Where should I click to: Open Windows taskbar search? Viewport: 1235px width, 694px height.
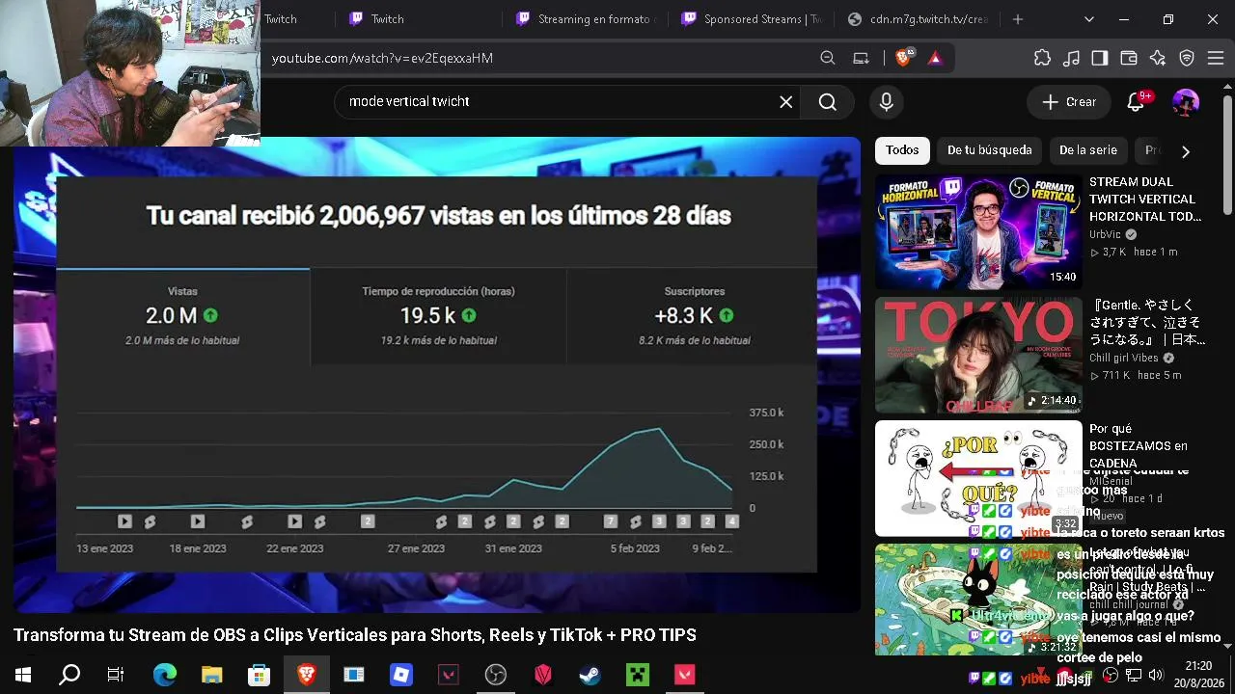[69, 675]
